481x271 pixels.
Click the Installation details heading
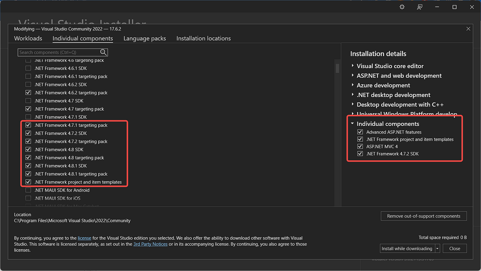coord(378,54)
